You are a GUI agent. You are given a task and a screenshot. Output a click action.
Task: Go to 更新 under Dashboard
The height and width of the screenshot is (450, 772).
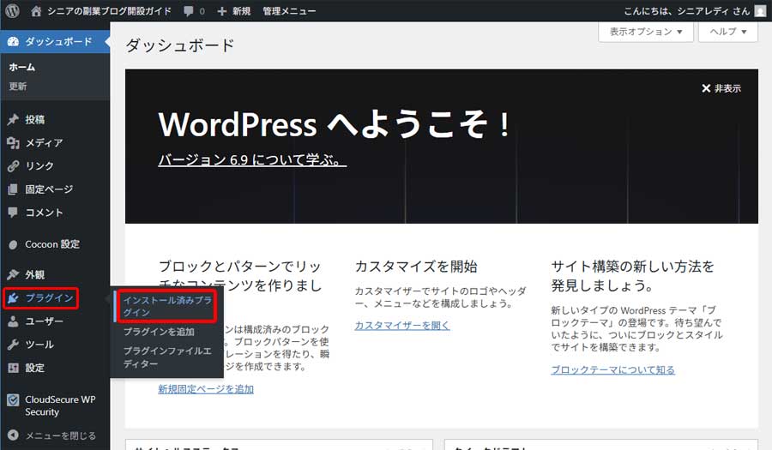point(18,86)
